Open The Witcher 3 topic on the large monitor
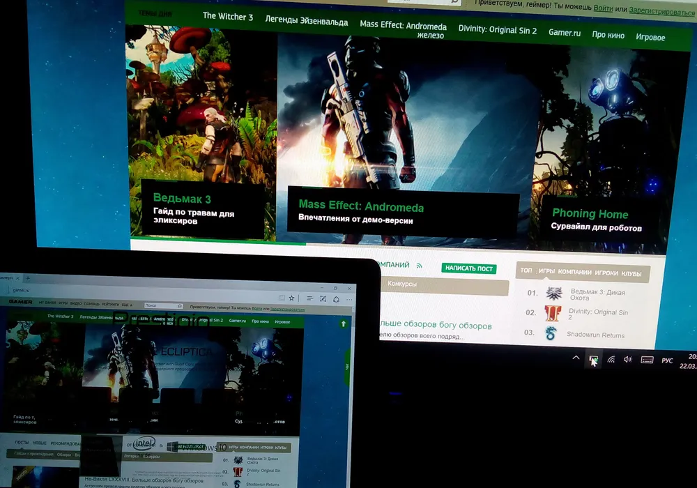This screenshot has width=697, height=488. tap(228, 17)
